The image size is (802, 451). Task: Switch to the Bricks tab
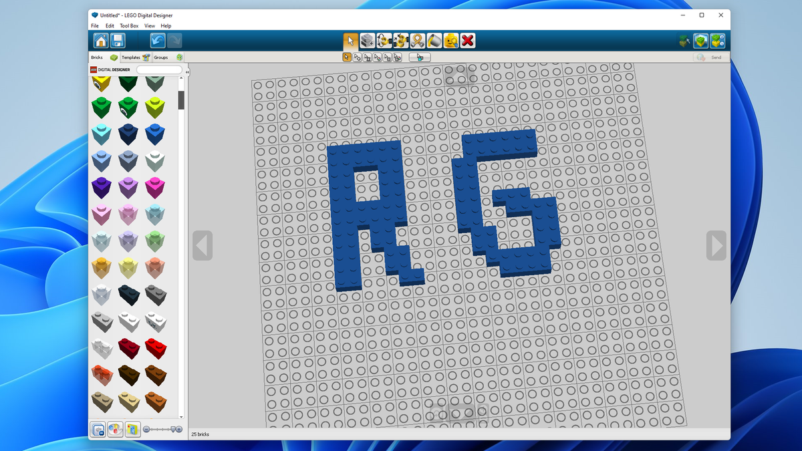[x=104, y=57]
